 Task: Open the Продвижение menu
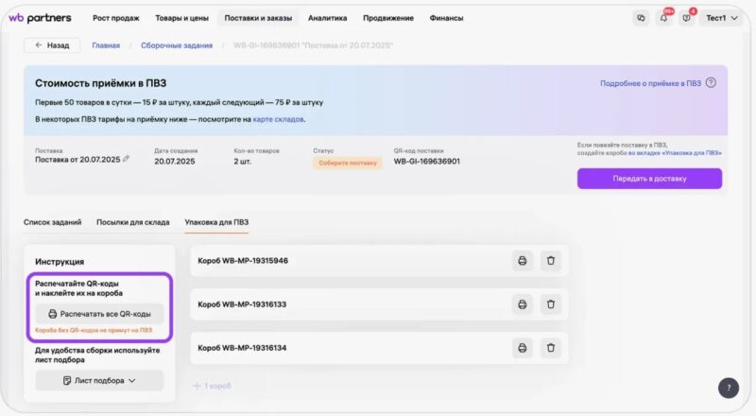388,18
